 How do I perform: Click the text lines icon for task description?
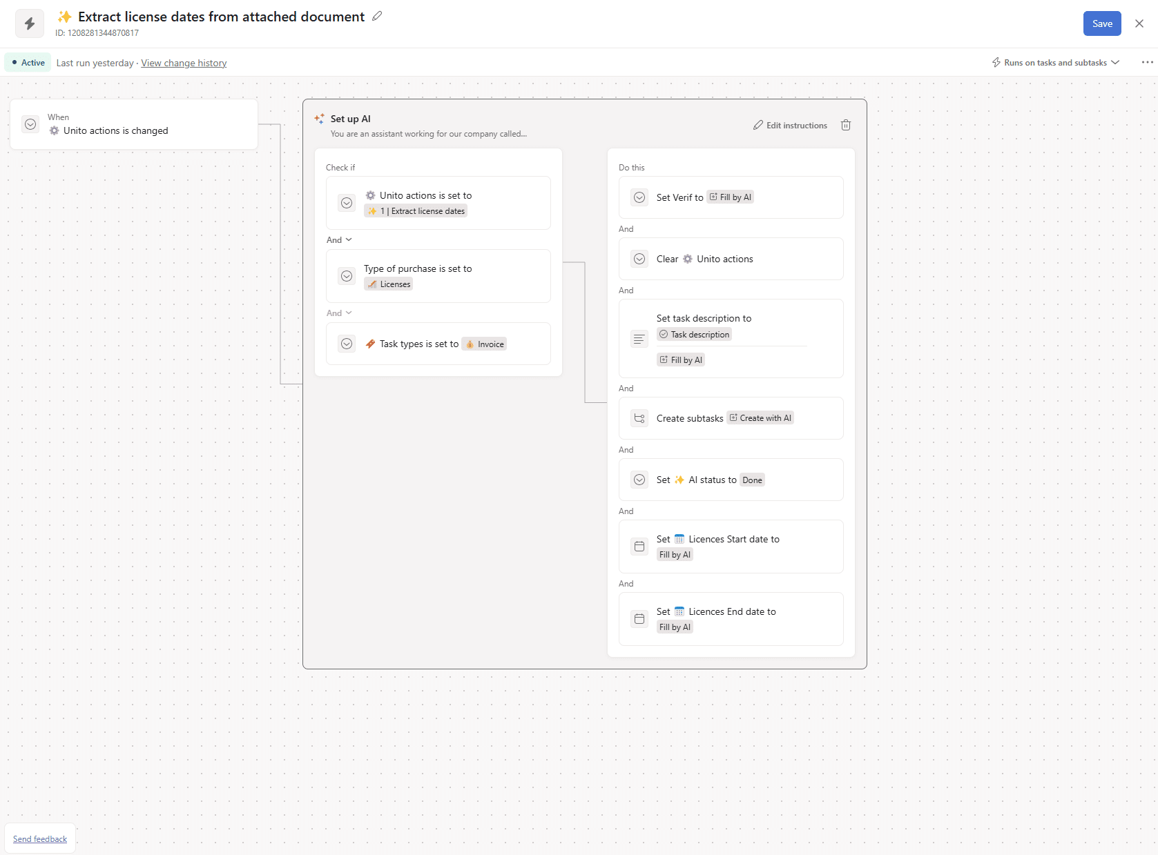[x=639, y=339]
